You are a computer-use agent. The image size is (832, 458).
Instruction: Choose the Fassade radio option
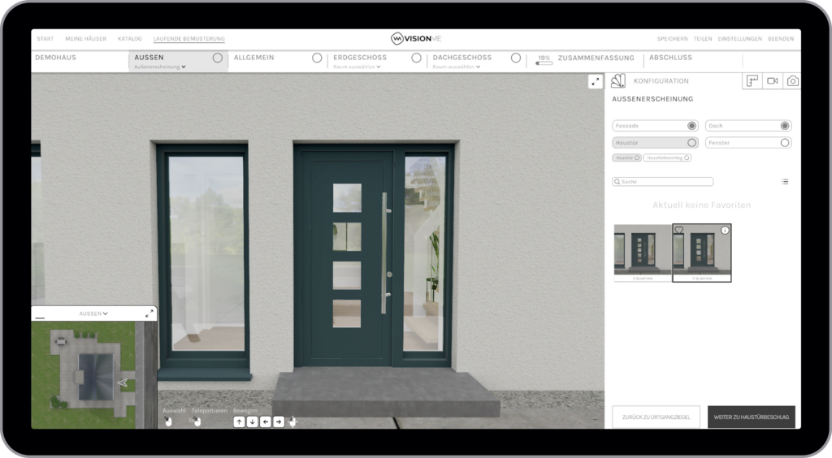[691, 126]
